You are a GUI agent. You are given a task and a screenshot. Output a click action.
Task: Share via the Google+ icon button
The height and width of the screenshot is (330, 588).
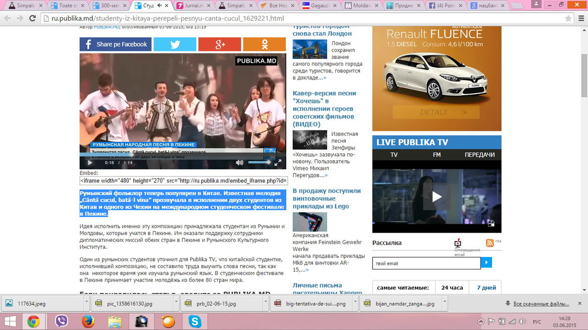tap(220, 44)
